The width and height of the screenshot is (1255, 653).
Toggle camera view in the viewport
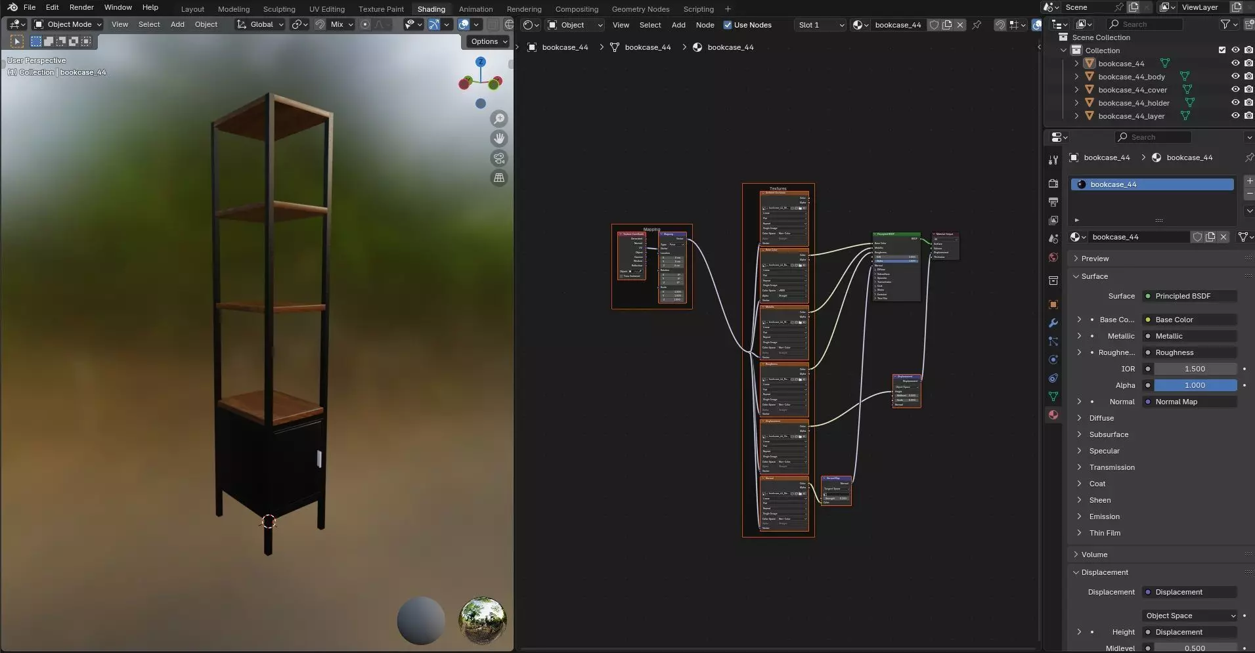pyautogui.click(x=499, y=158)
